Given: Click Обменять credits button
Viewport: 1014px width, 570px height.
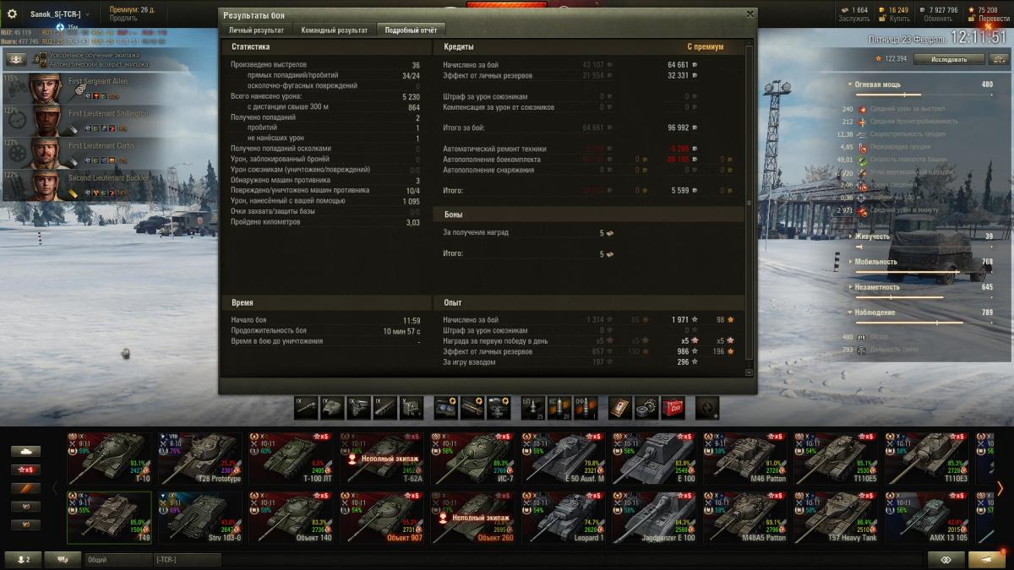Looking at the screenshot, I should (x=938, y=19).
